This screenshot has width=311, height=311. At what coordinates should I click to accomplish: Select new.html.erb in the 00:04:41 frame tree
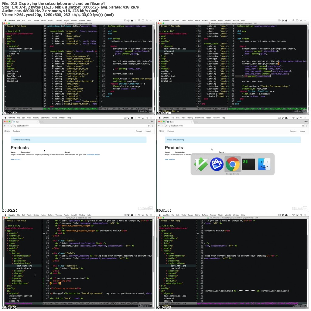pyautogui.click(x=178, y=268)
